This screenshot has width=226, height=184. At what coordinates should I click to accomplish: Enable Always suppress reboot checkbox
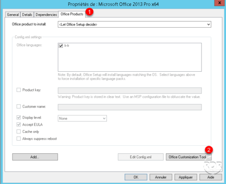(x=18, y=138)
